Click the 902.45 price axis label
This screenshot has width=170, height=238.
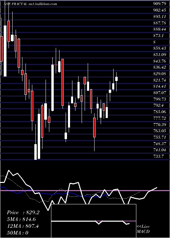(159, 10)
